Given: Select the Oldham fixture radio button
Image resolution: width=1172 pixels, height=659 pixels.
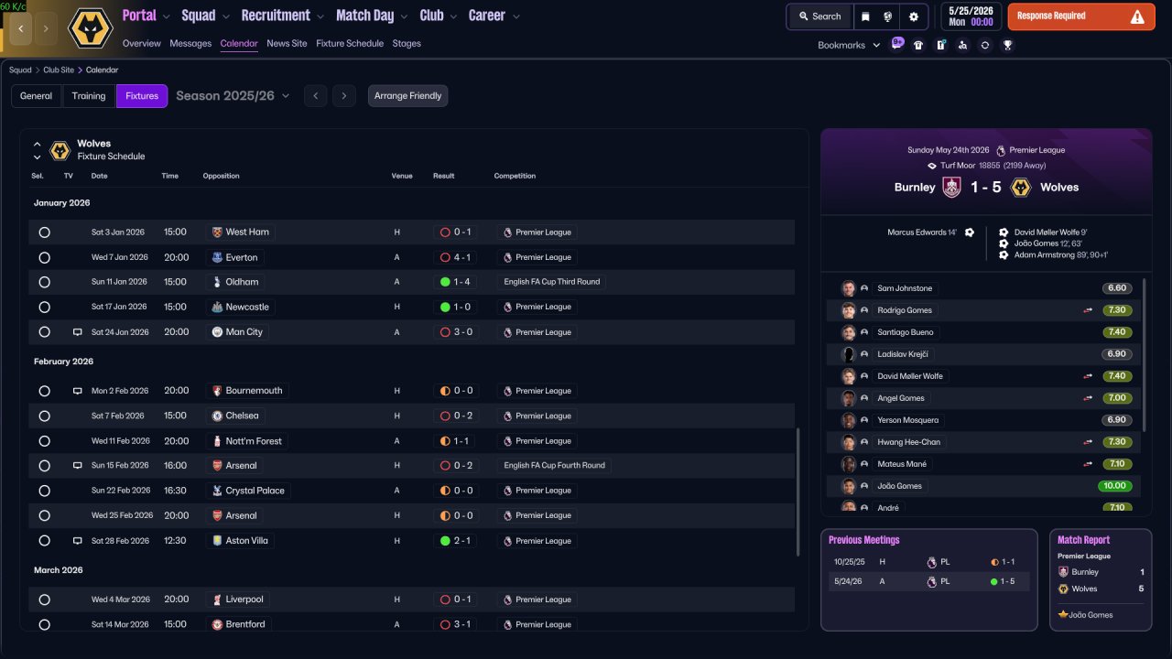Looking at the screenshot, I should pyautogui.click(x=44, y=282).
